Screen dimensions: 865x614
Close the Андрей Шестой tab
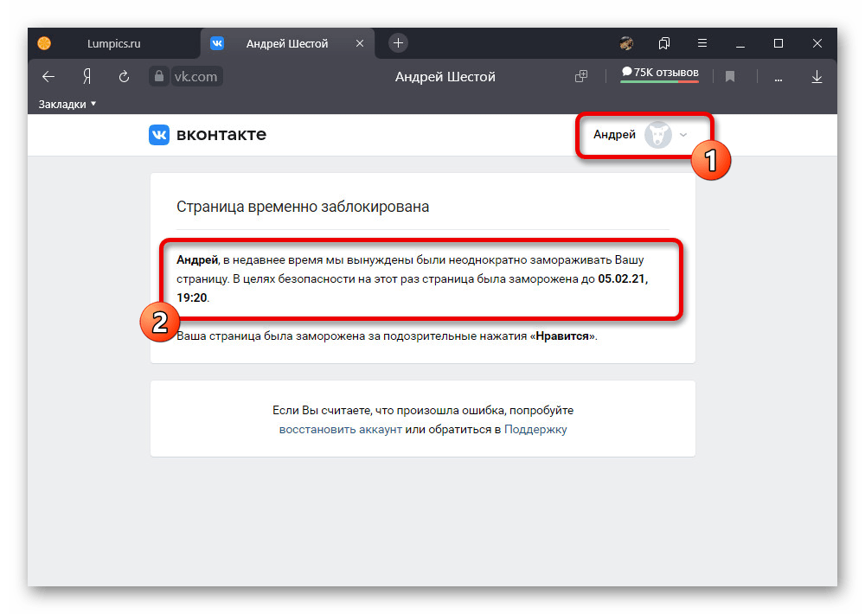[360, 43]
